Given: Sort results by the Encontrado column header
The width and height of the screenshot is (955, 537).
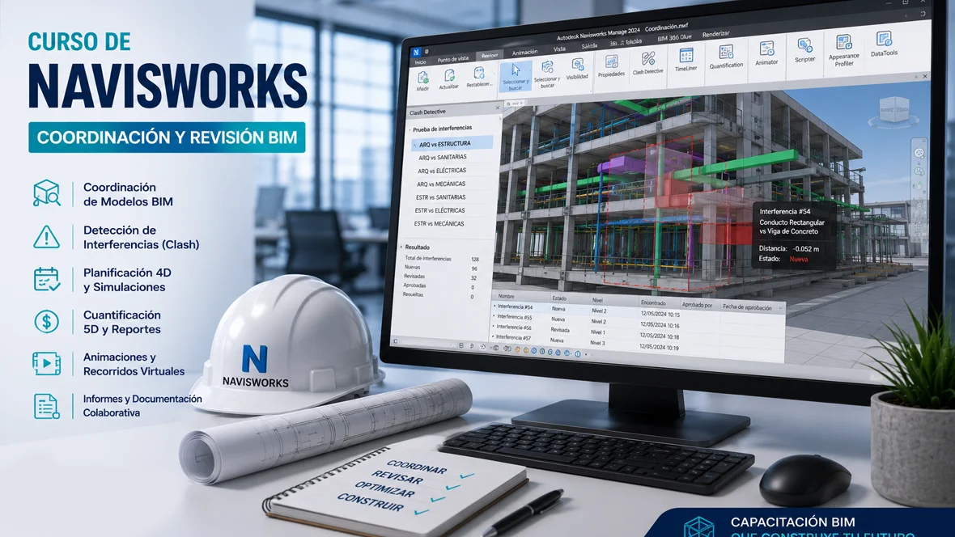Looking at the screenshot, I should (x=653, y=302).
